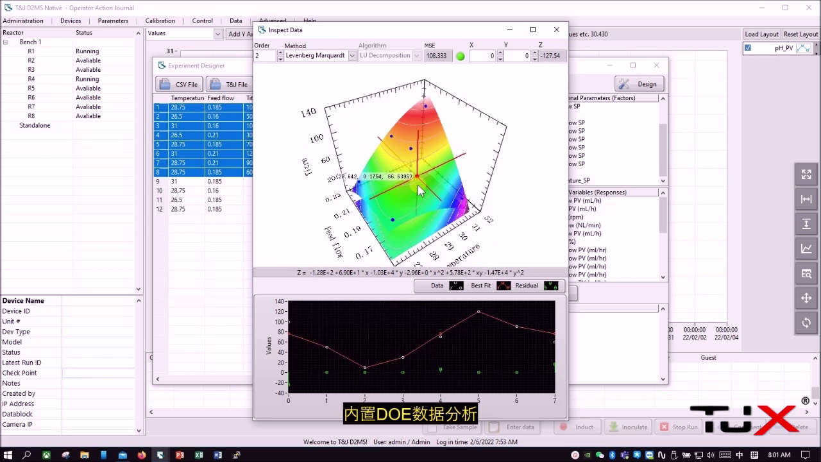Open the Data menu
The image size is (821, 462).
236,21
